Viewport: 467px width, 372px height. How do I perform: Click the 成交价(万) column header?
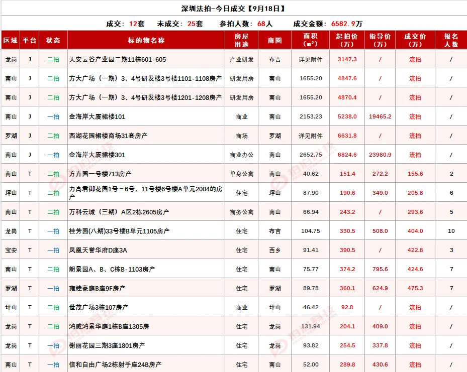pos(415,40)
